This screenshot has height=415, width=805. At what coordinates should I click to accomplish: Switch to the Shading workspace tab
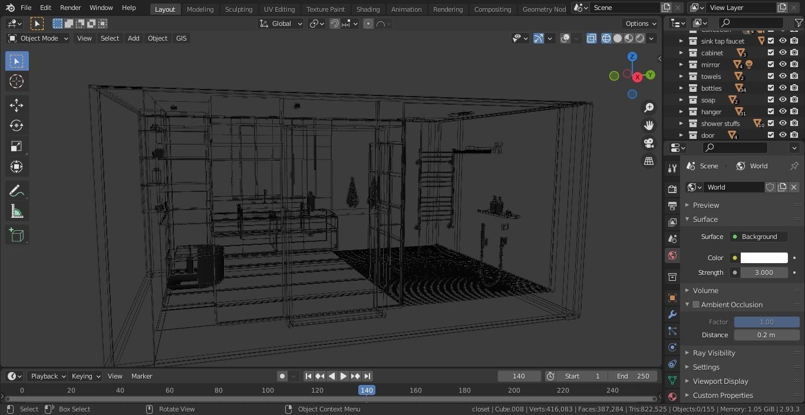[x=368, y=9]
